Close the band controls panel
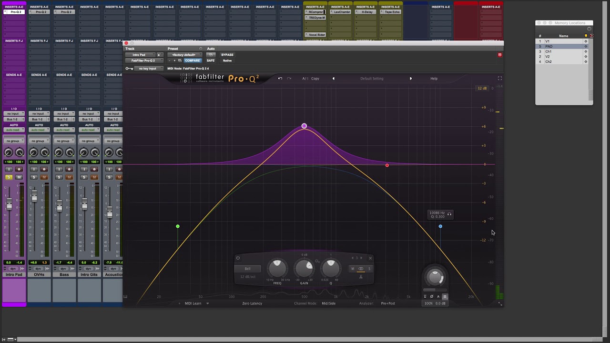This screenshot has width=610, height=343. pyautogui.click(x=370, y=258)
